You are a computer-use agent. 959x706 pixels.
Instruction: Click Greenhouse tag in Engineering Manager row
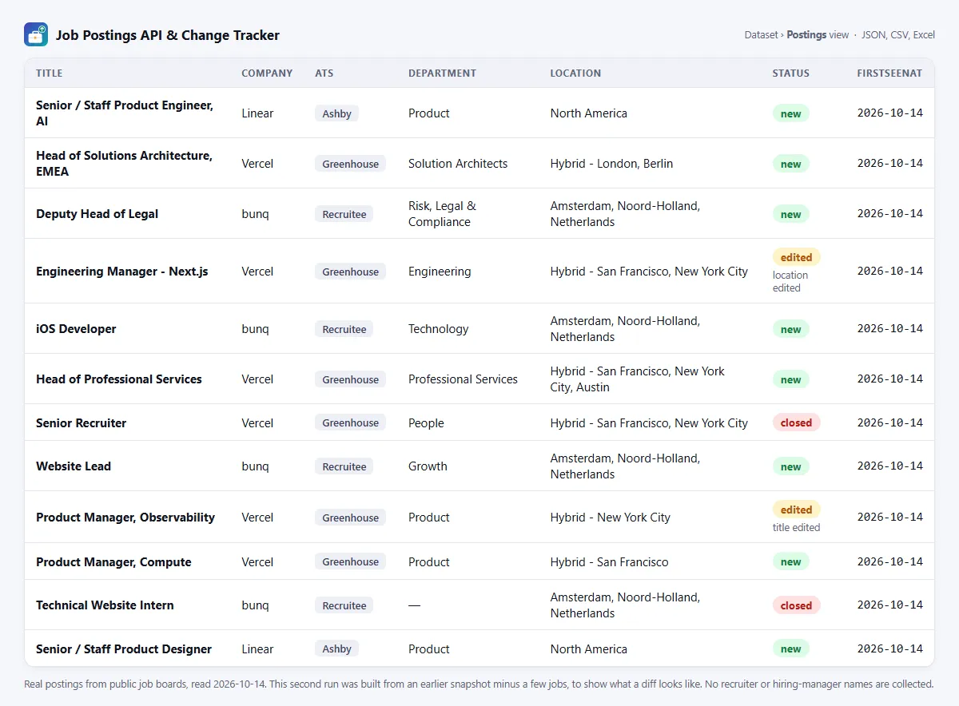tap(350, 272)
